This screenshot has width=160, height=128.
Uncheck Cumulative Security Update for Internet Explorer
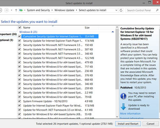(x=20, y=36)
